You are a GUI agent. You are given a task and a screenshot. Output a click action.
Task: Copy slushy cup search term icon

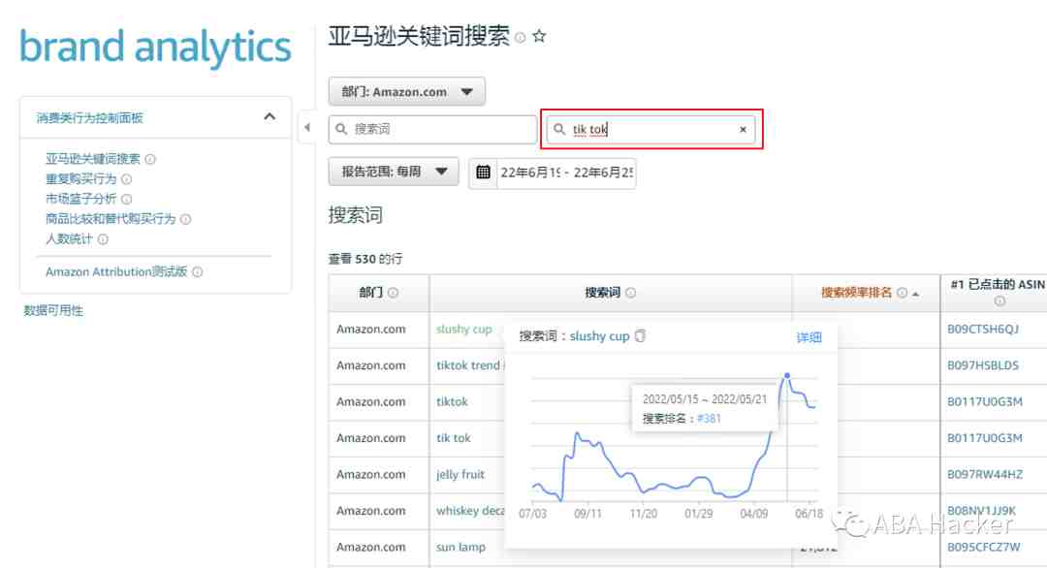pos(641,335)
